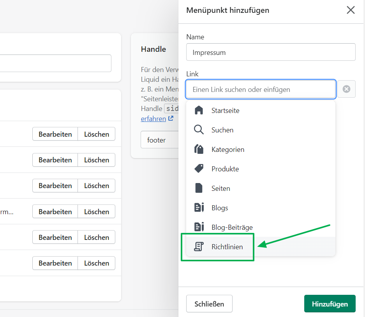
Task: Select Suchen from the link list
Action: [x=261, y=130]
